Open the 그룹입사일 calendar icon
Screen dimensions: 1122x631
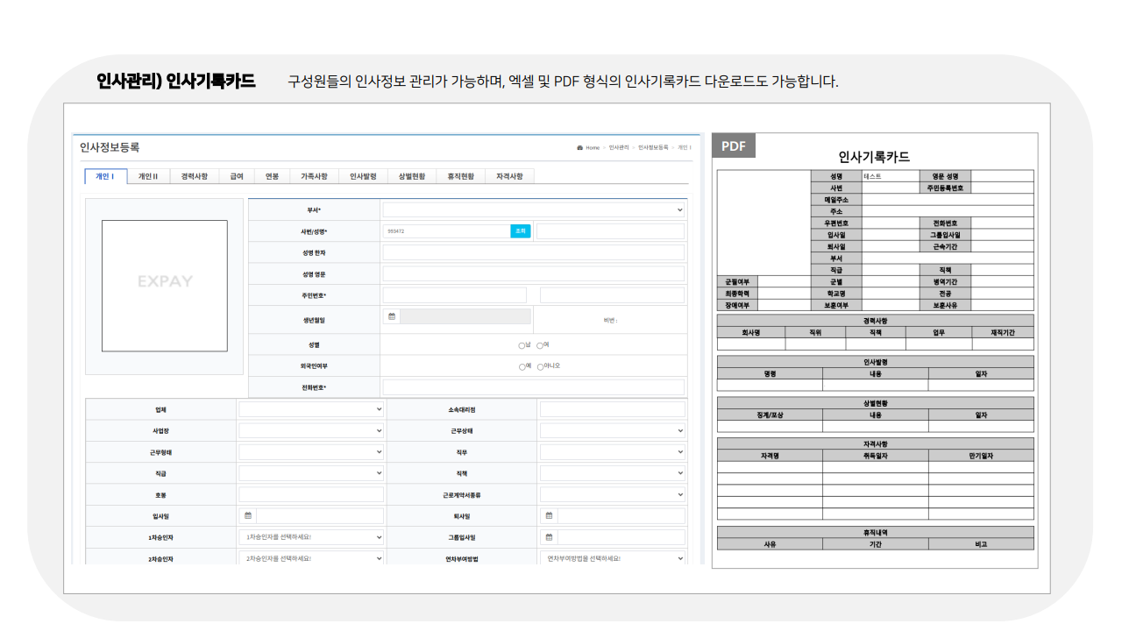(550, 537)
